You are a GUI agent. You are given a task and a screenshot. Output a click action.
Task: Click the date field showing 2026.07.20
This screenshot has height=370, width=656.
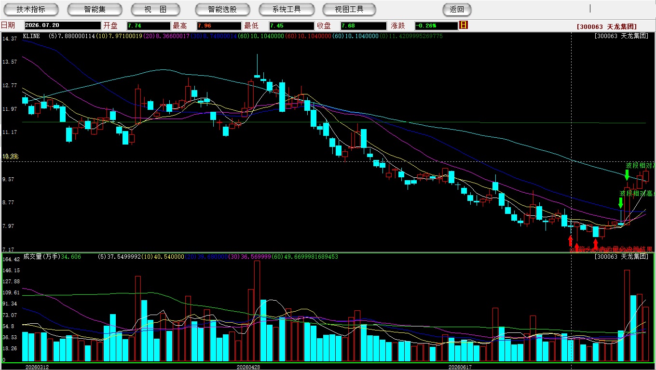[62, 26]
